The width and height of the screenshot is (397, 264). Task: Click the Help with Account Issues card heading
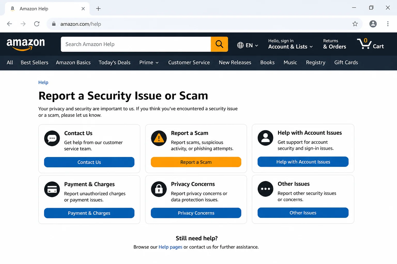coord(310,133)
